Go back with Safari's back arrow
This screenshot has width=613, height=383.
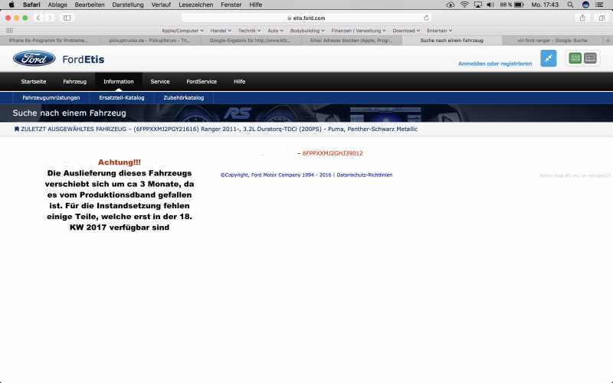(x=38, y=18)
